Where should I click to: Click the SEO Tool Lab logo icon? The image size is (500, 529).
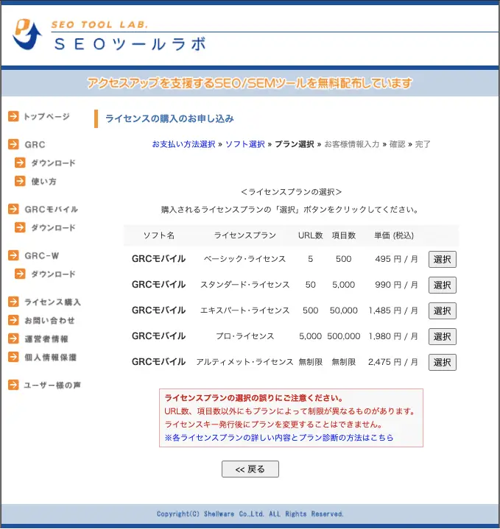click(27, 35)
